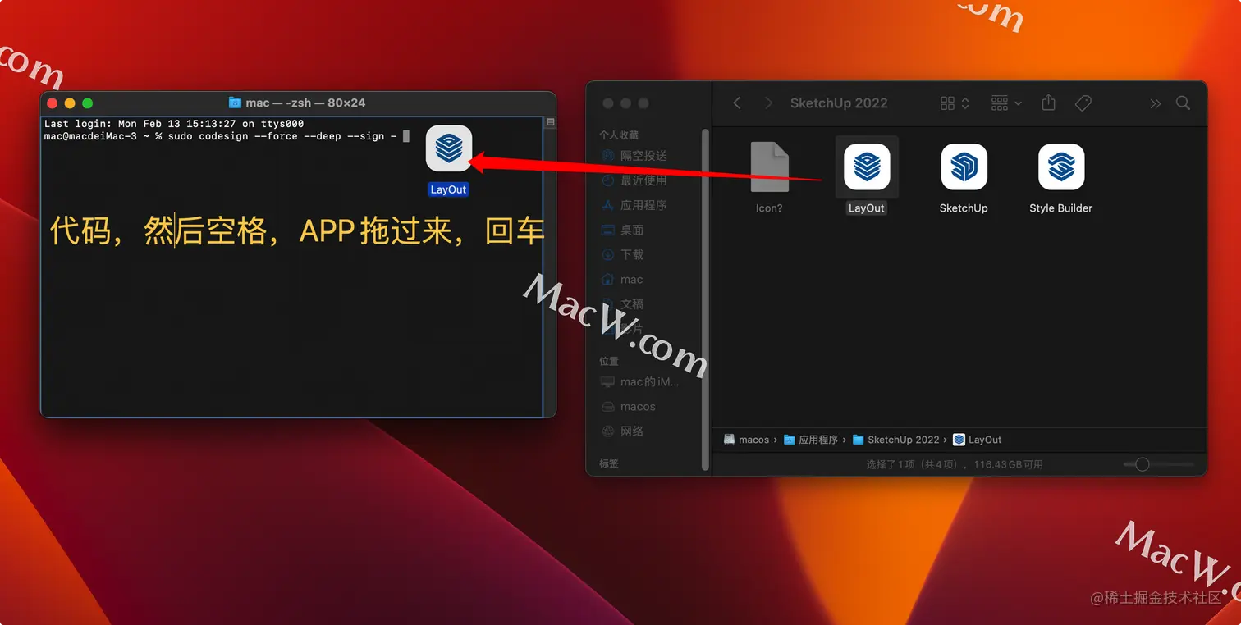Click macos in the path bar breadcrumb
The width and height of the screenshot is (1241, 625).
(753, 440)
